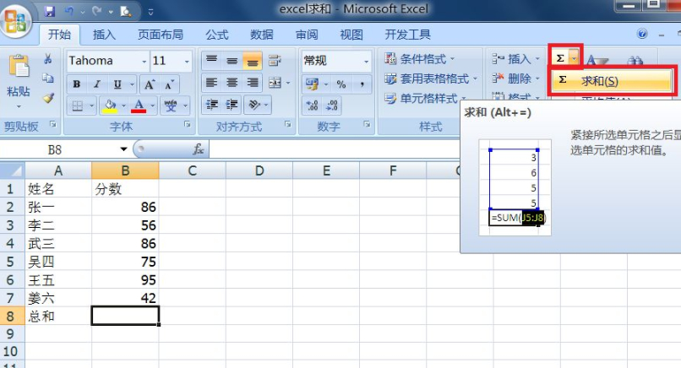This screenshot has height=368, width=681.
Task: Decrease font size with the small A
Action: 169,84
